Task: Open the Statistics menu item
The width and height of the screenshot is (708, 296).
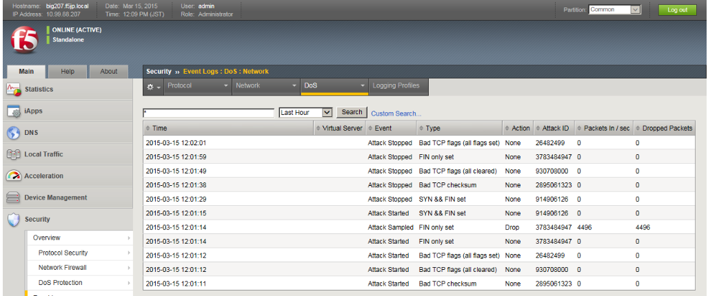Action: pos(68,89)
